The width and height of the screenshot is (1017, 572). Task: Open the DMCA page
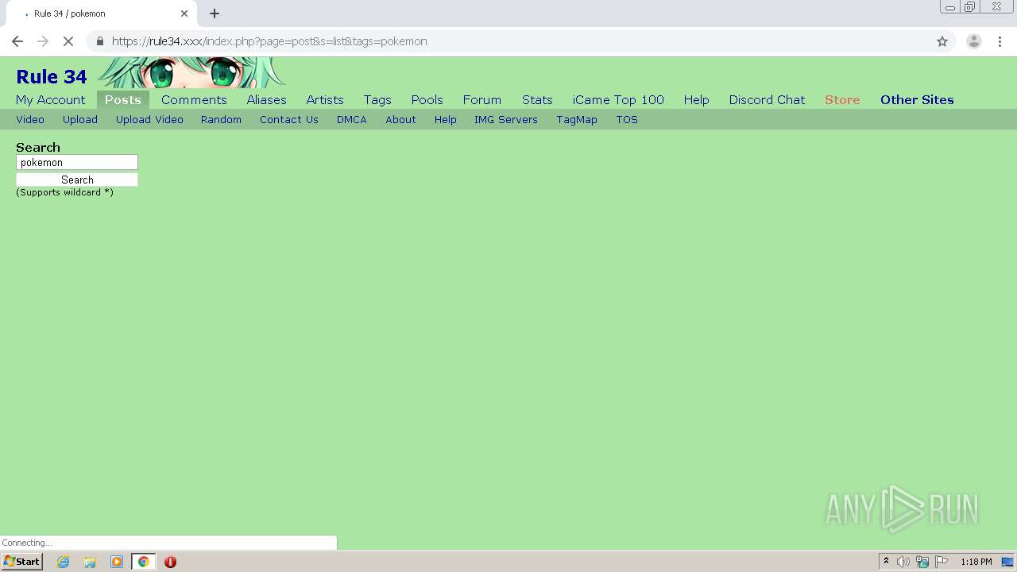pyautogui.click(x=351, y=120)
